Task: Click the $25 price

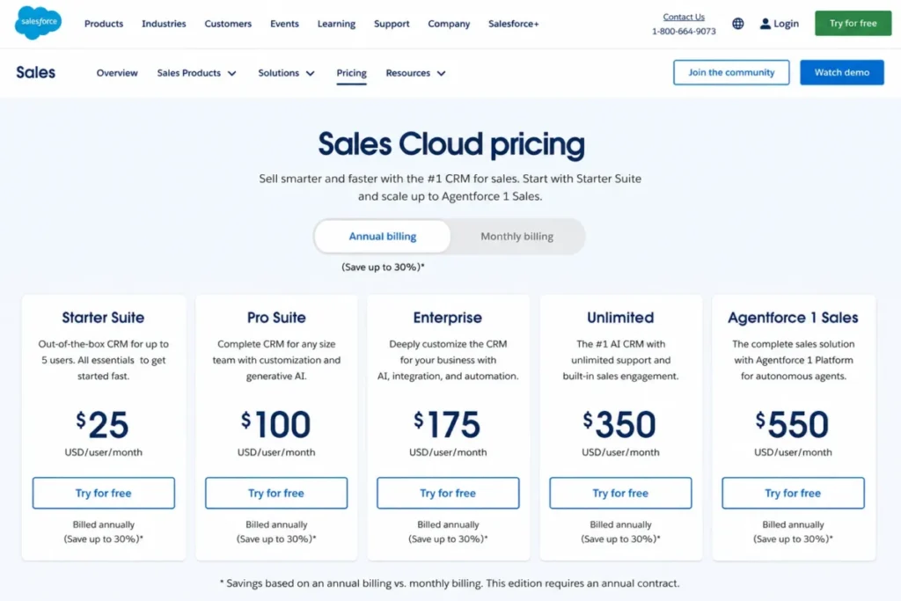Action: (103, 425)
